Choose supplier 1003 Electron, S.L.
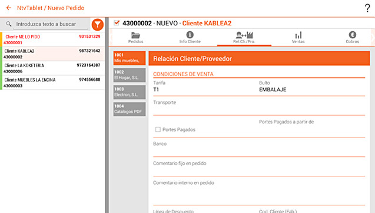Viewport: 375px width, 213px height. coord(130,92)
